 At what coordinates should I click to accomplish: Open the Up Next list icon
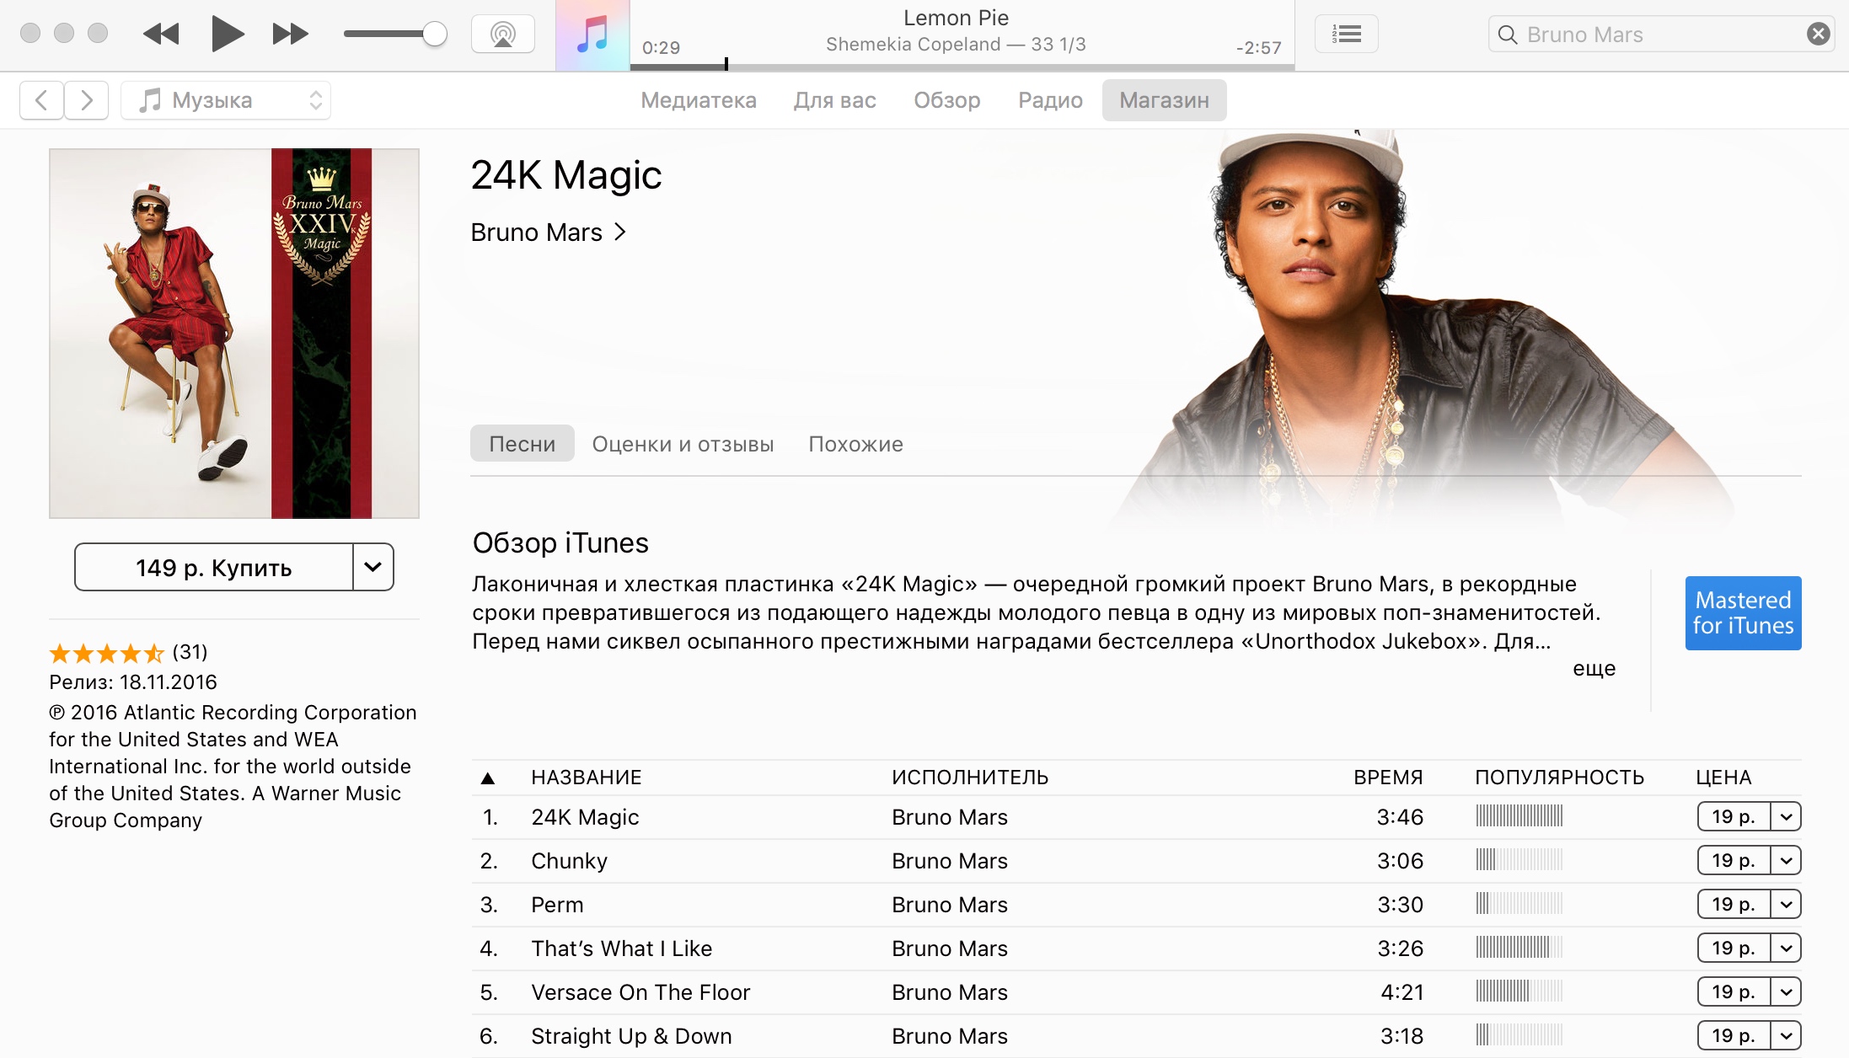[x=1346, y=35]
